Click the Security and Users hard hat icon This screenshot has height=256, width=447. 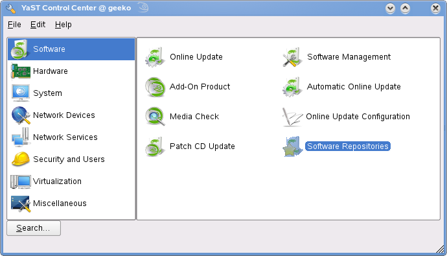tap(21, 159)
